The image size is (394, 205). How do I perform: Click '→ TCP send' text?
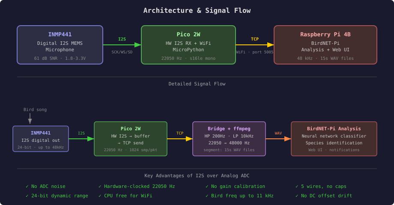pyautogui.click(x=131, y=143)
